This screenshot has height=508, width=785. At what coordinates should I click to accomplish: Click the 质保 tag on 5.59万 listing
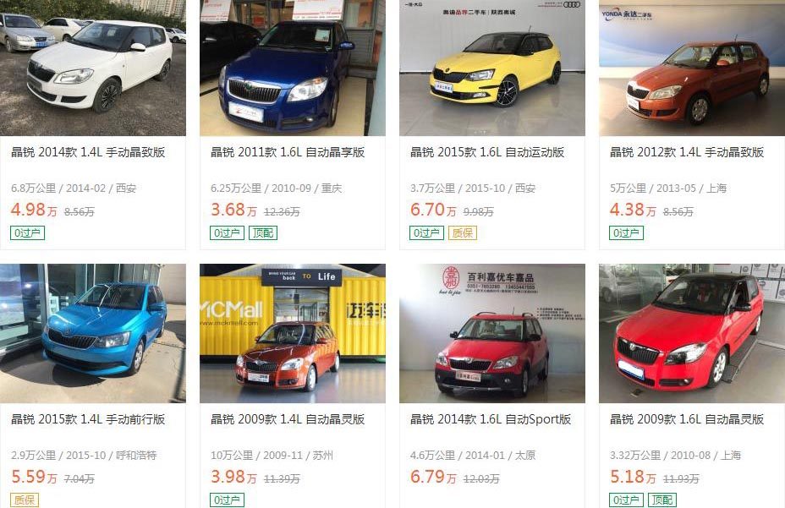point(24,500)
